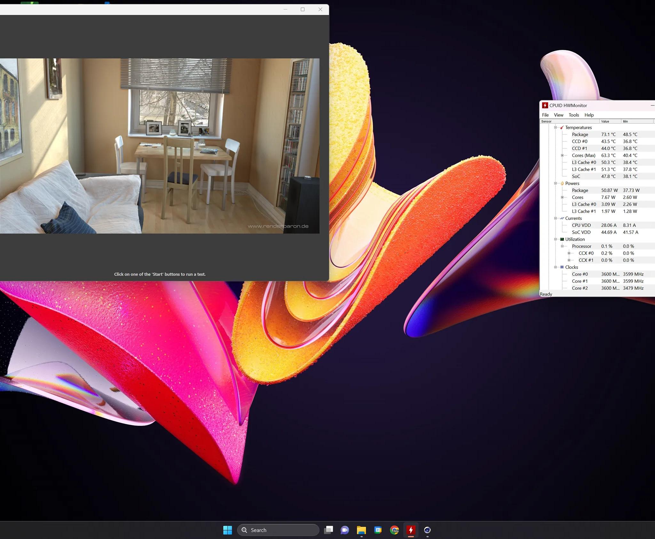Open the File menu in HWMonitor
The height and width of the screenshot is (539, 655).
coord(545,115)
